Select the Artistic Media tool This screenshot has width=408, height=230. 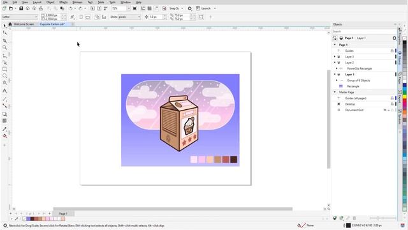pos(4,63)
